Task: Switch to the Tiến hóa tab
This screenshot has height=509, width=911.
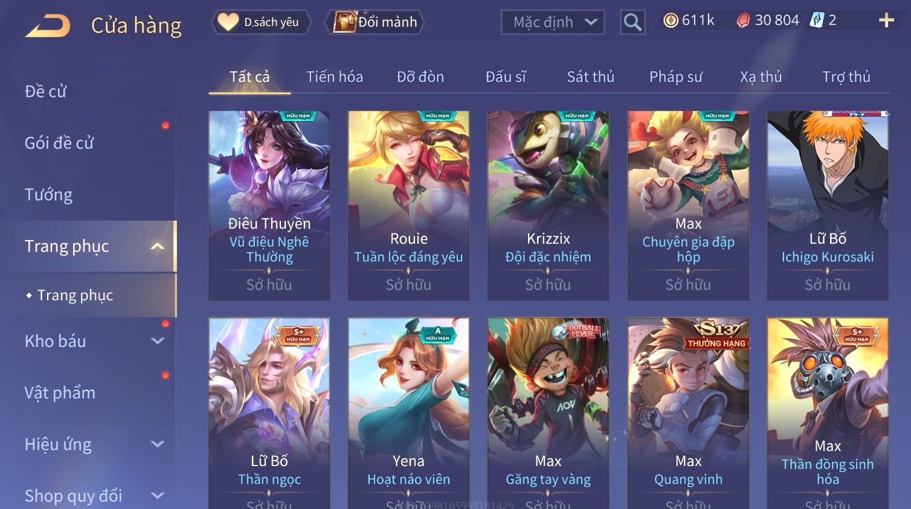Action: 335,77
